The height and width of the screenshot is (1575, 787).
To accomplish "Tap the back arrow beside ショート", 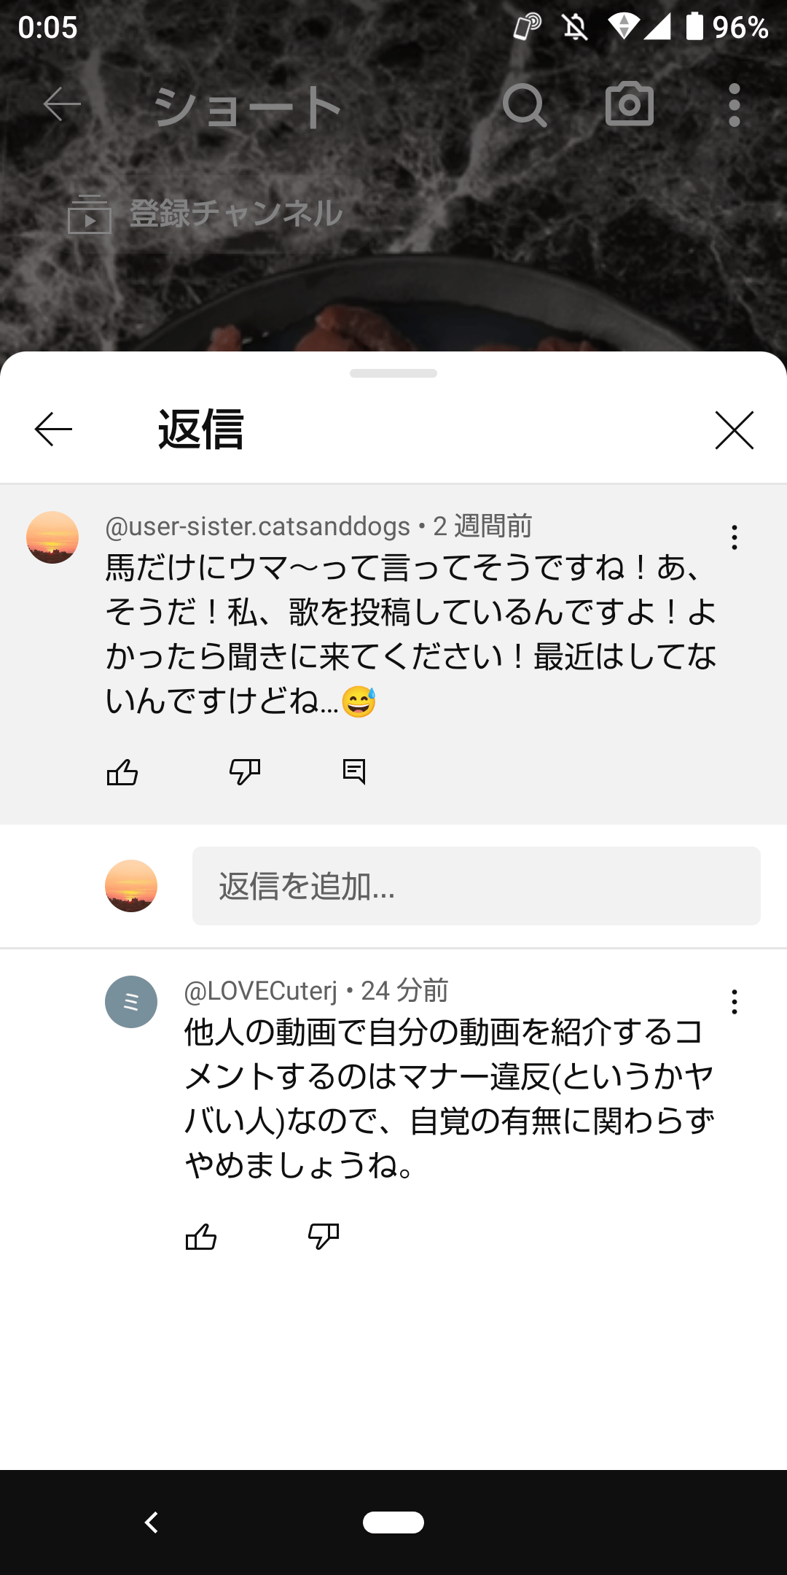I will pos(61,105).
